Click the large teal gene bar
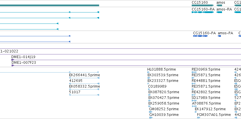This screenshot has width=241, height=119. (x=50, y=5)
